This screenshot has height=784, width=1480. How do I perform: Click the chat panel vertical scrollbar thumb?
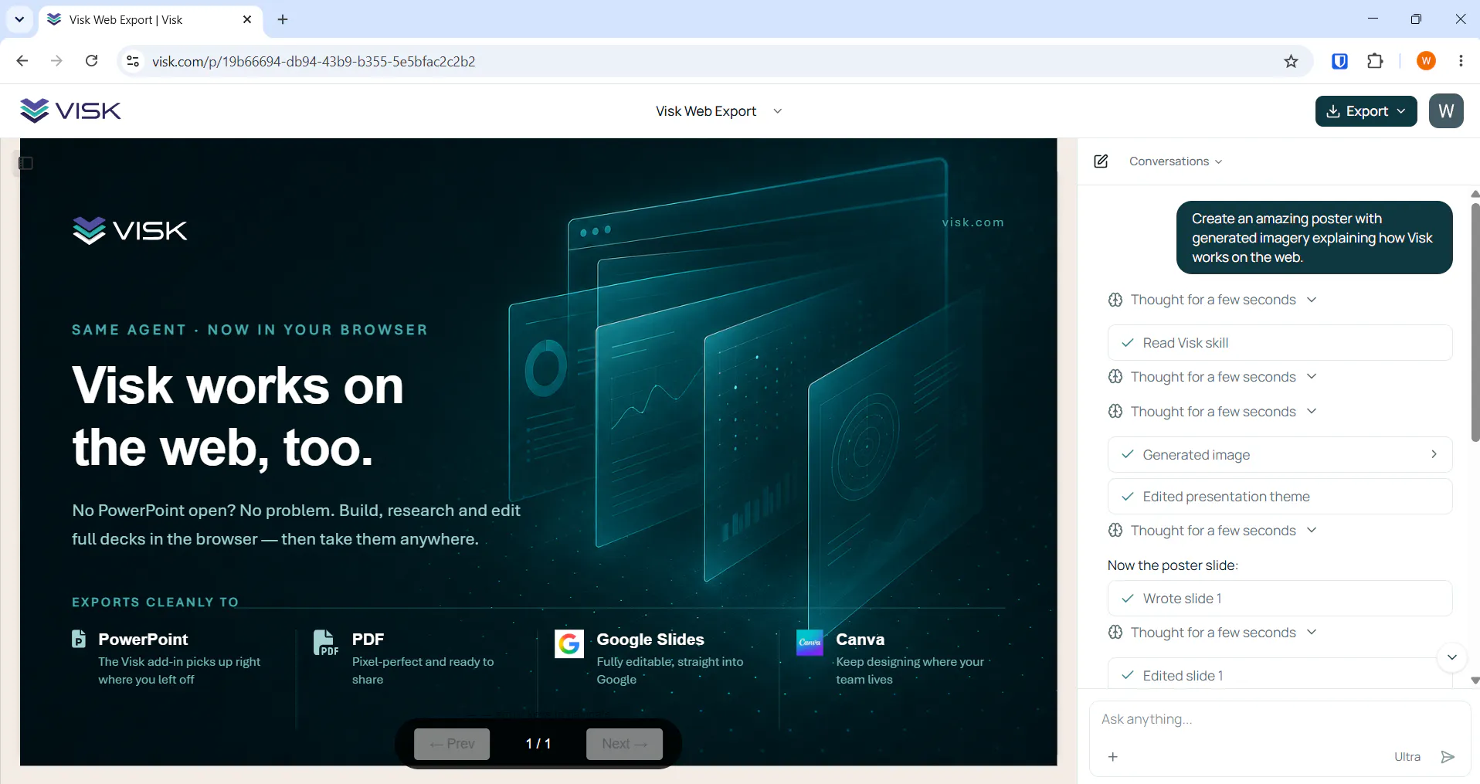pos(1475,322)
